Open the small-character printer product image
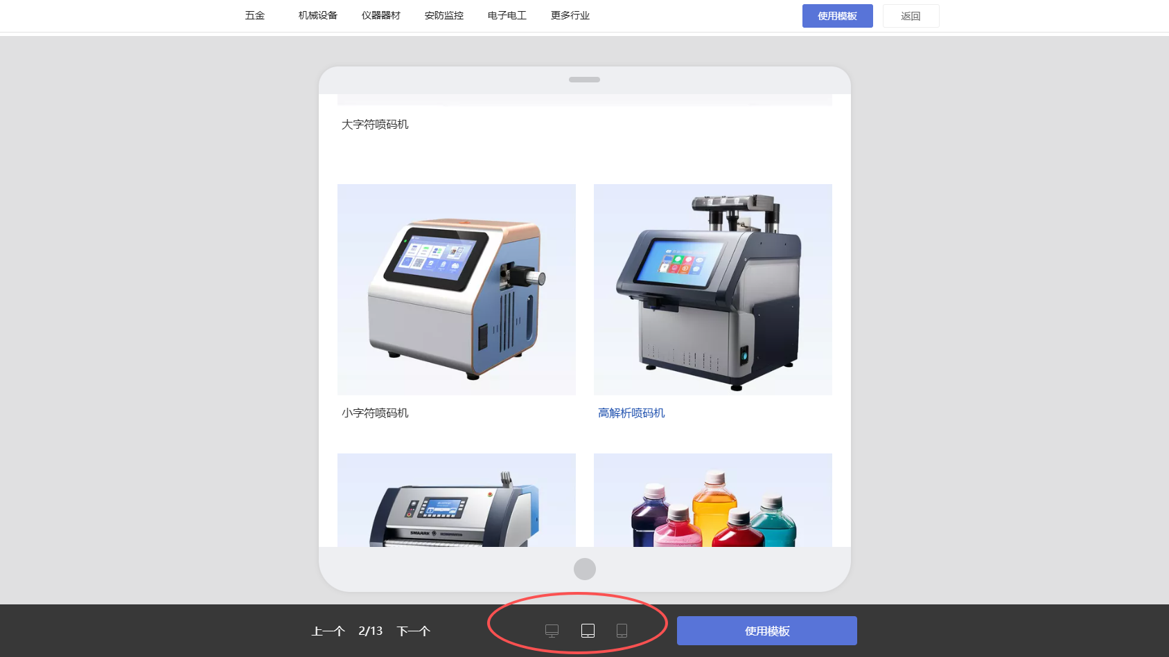 457,289
